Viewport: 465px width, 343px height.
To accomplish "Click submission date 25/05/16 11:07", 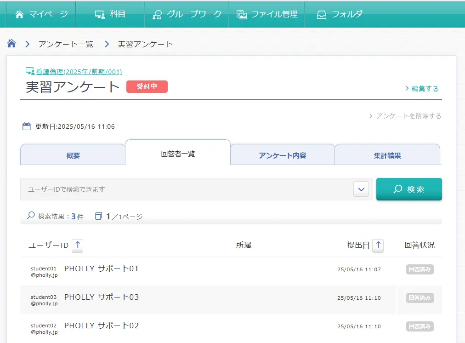I will 359,269.
